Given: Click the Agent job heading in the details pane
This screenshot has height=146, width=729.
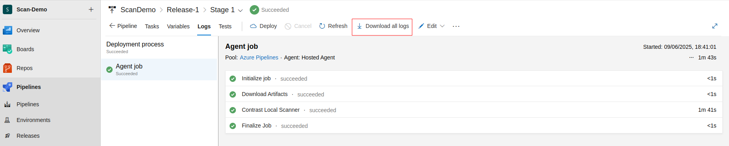Looking at the screenshot, I should 241,46.
